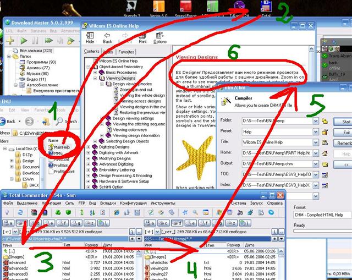Select drive z button in Total Commander's d: panel

point(231,223)
